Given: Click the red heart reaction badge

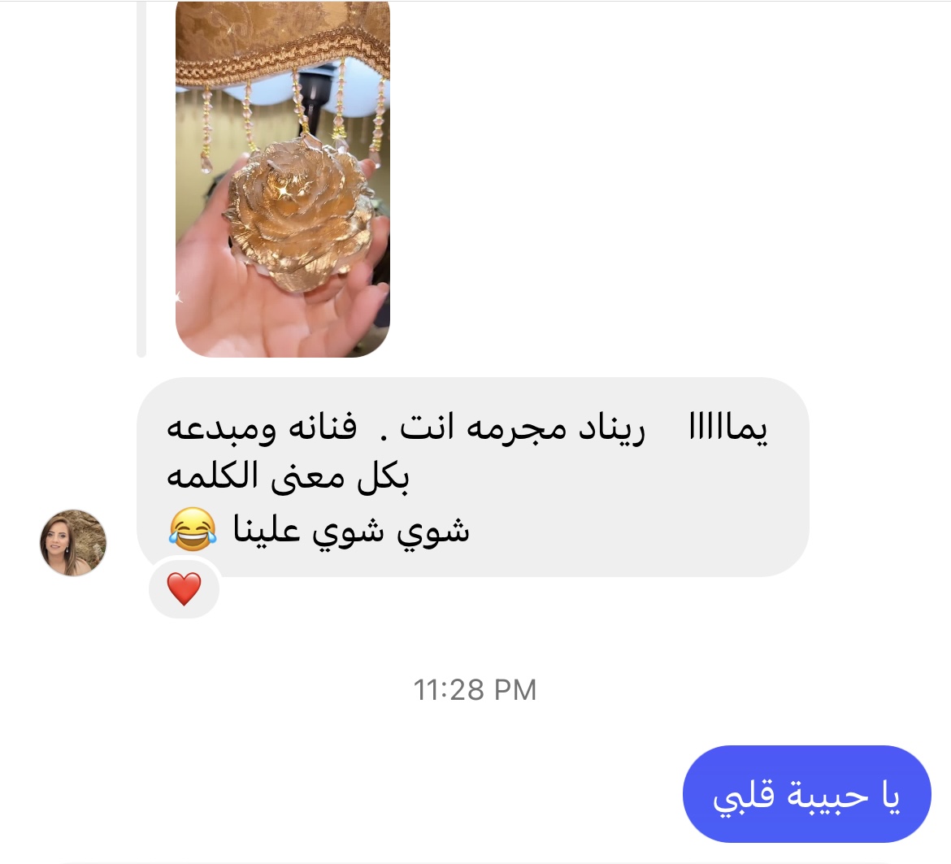Looking at the screenshot, I should 184,588.
